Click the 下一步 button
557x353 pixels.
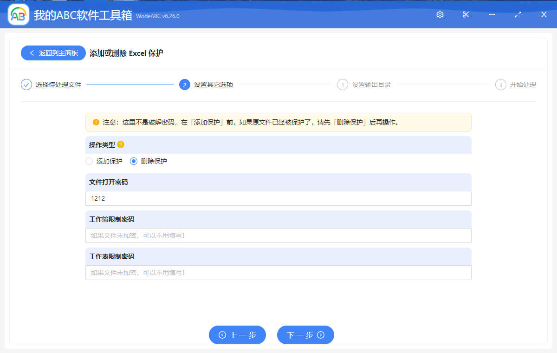point(305,335)
